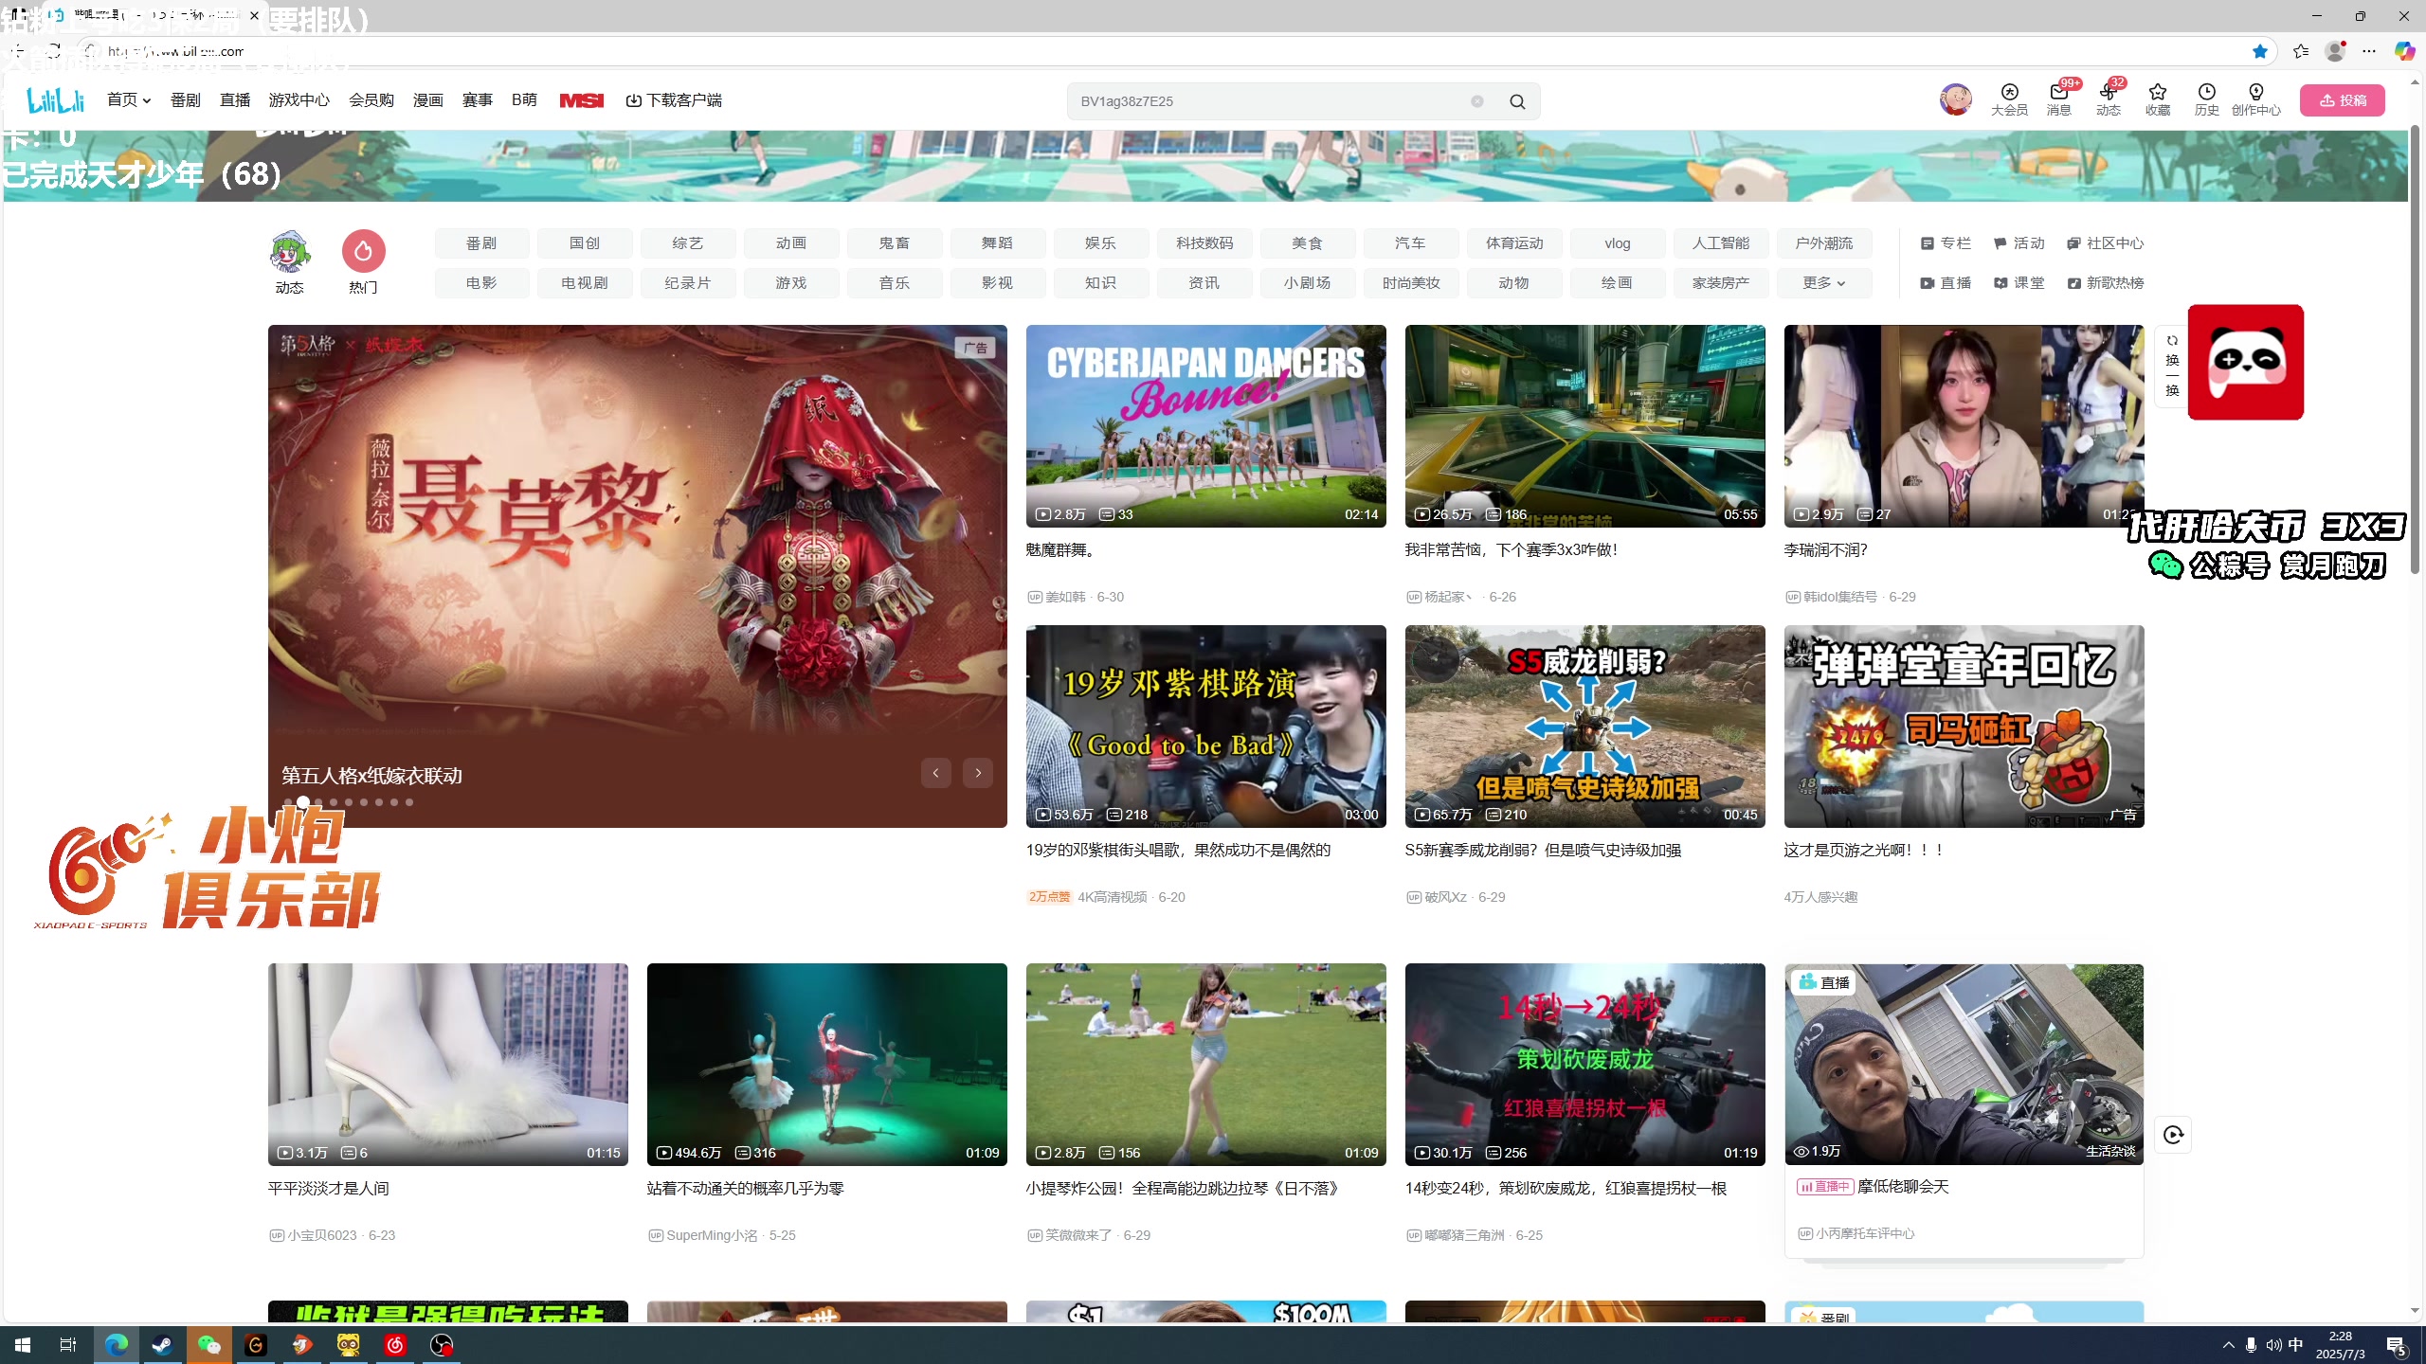Open the 课堂 classroom link

click(2019, 283)
